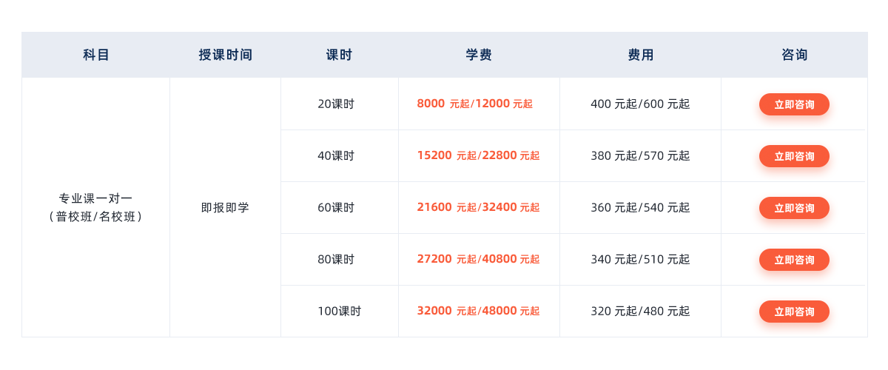Select the 费用 column header
This screenshot has height=370, width=888.
click(x=641, y=55)
